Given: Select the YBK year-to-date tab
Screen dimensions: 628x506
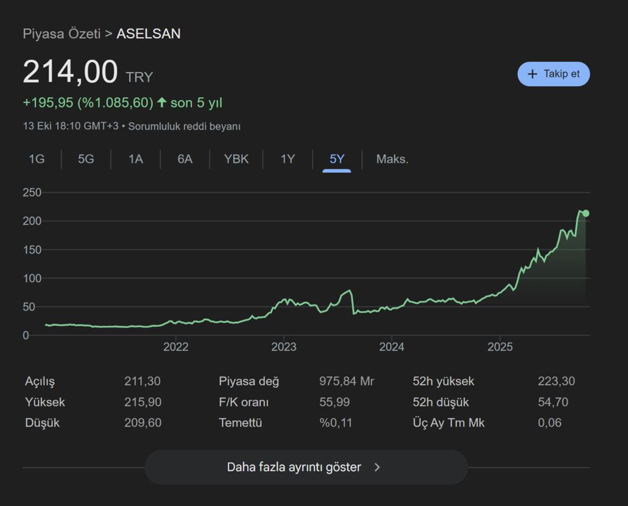Looking at the screenshot, I should [236, 159].
